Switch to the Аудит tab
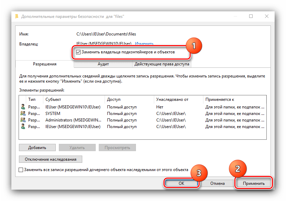Screen dimensions: 286x201 103,64
